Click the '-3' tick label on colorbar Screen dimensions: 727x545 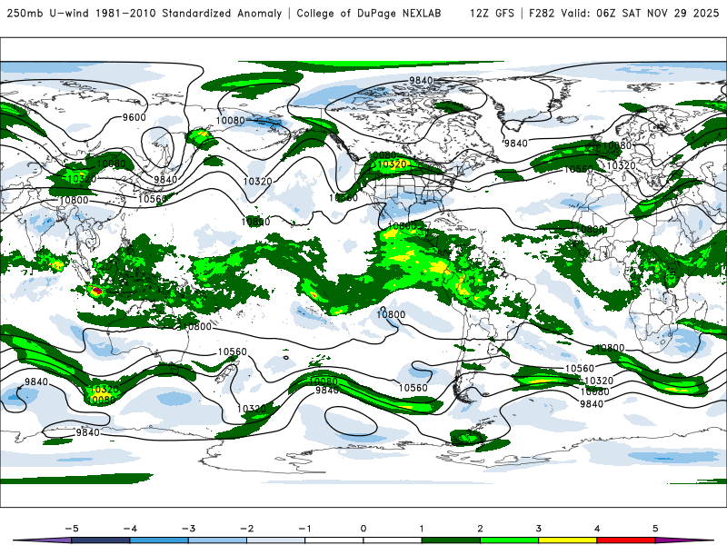click(x=188, y=529)
